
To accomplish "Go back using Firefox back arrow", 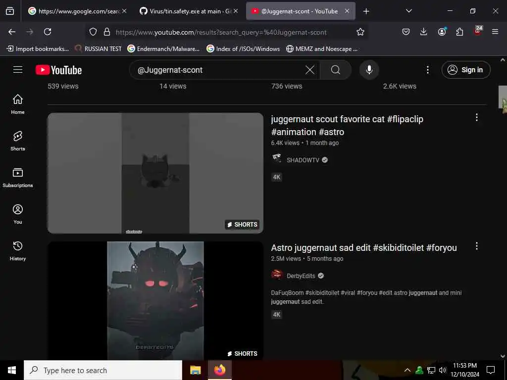I will pyautogui.click(x=12, y=32).
